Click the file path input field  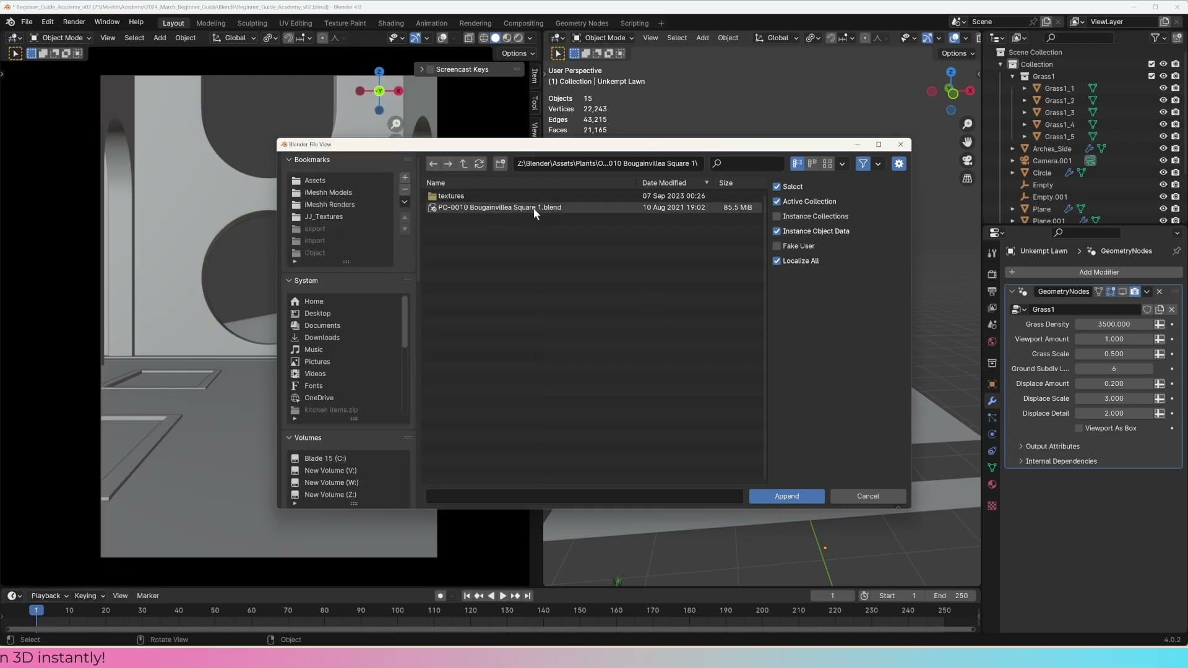608,164
